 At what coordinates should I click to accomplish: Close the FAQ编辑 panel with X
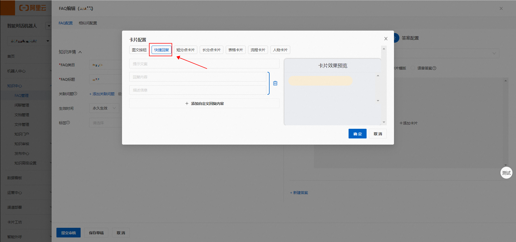501,9
